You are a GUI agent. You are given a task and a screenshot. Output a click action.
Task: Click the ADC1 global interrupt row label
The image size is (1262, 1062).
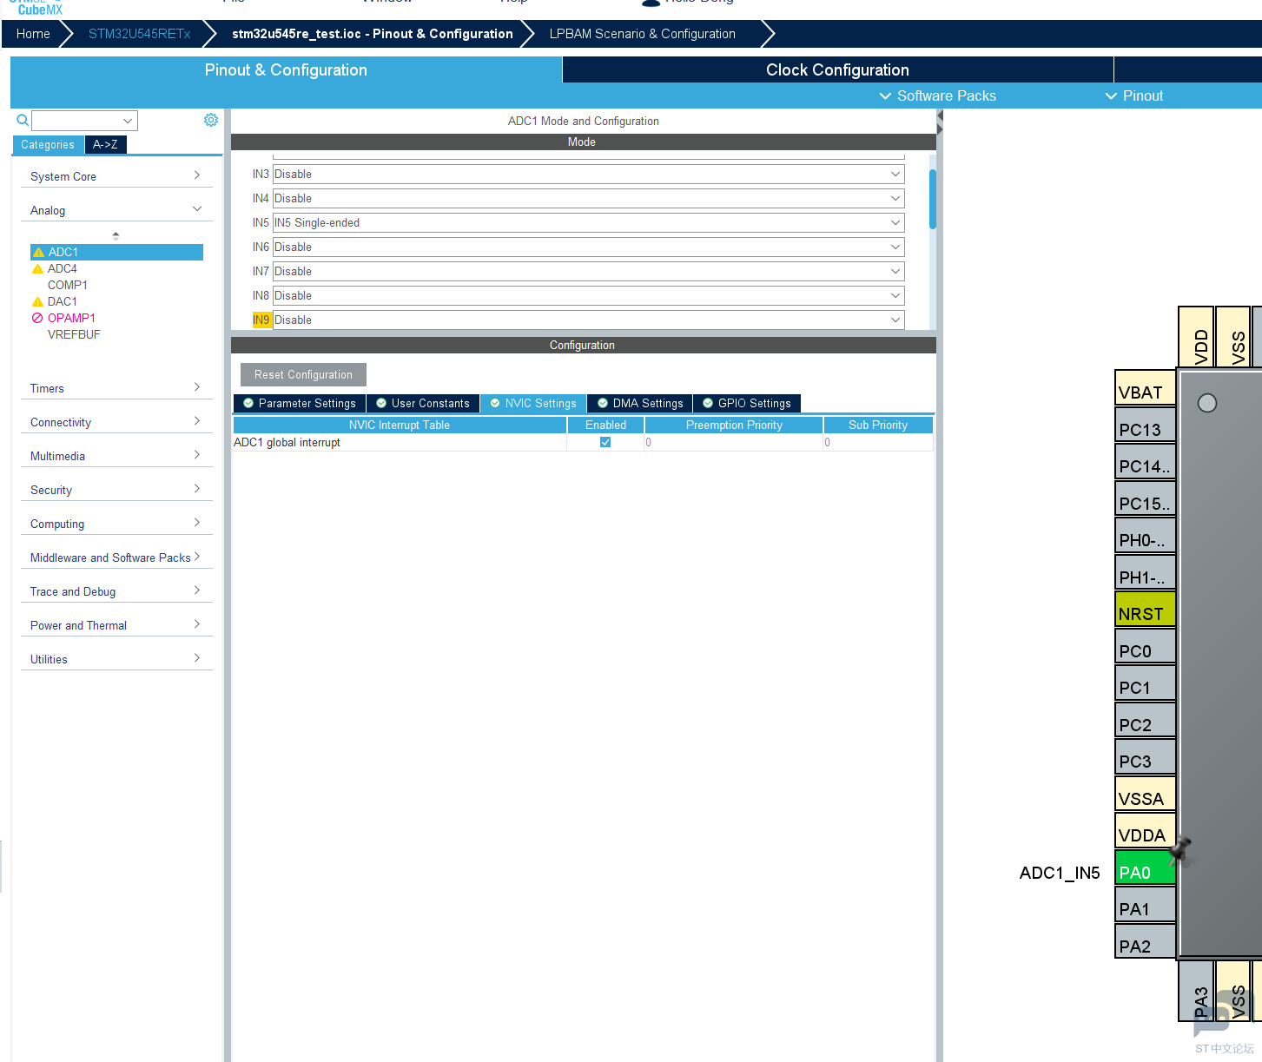pyautogui.click(x=287, y=443)
